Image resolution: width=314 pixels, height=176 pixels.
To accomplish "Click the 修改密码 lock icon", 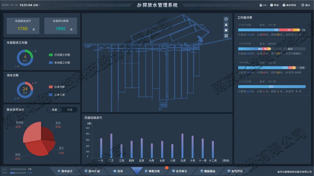I will (284, 5).
